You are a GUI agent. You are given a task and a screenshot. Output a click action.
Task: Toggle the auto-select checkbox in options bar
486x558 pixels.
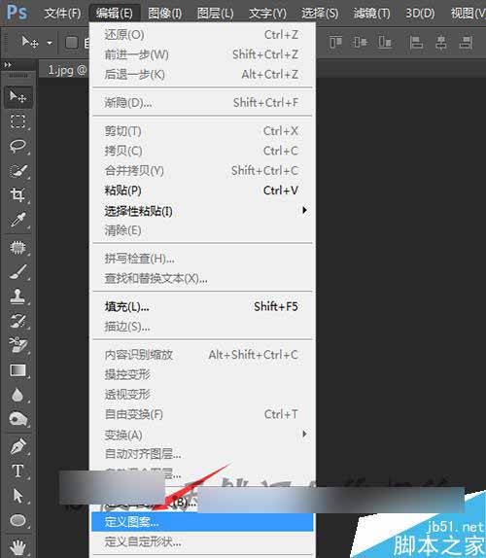pyautogui.click(x=72, y=43)
